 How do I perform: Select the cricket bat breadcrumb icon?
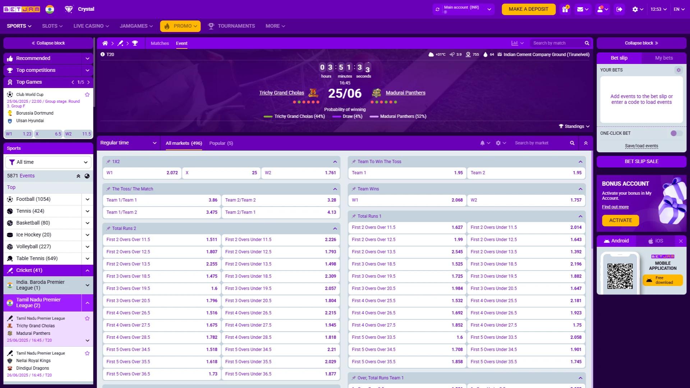point(120,43)
